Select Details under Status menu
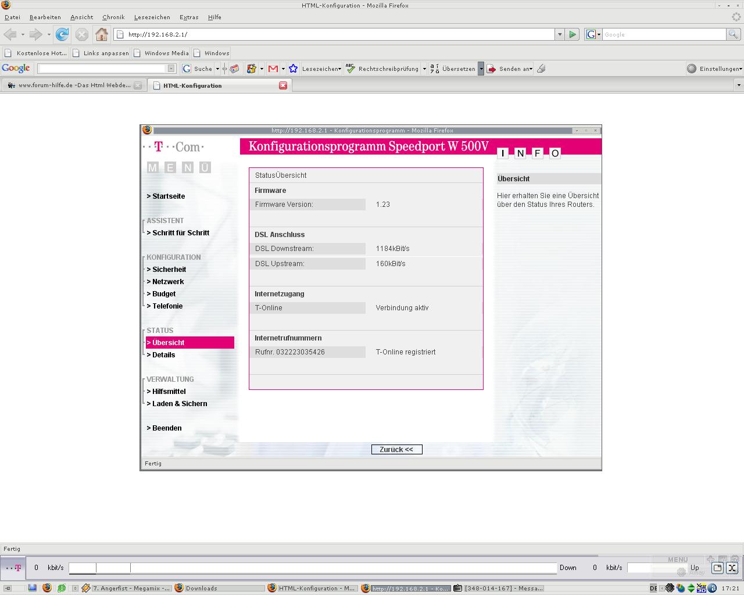 (163, 355)
